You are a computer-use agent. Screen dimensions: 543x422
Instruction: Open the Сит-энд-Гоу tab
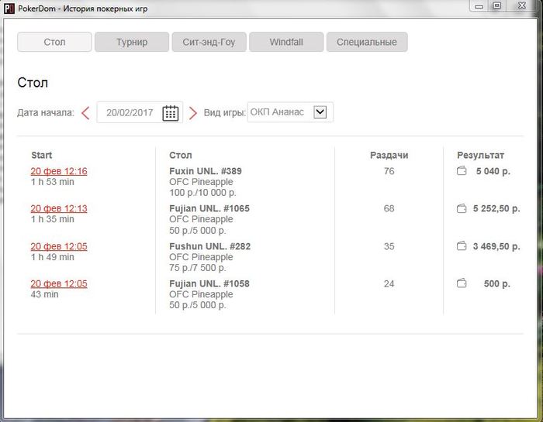tap(209, 42)
